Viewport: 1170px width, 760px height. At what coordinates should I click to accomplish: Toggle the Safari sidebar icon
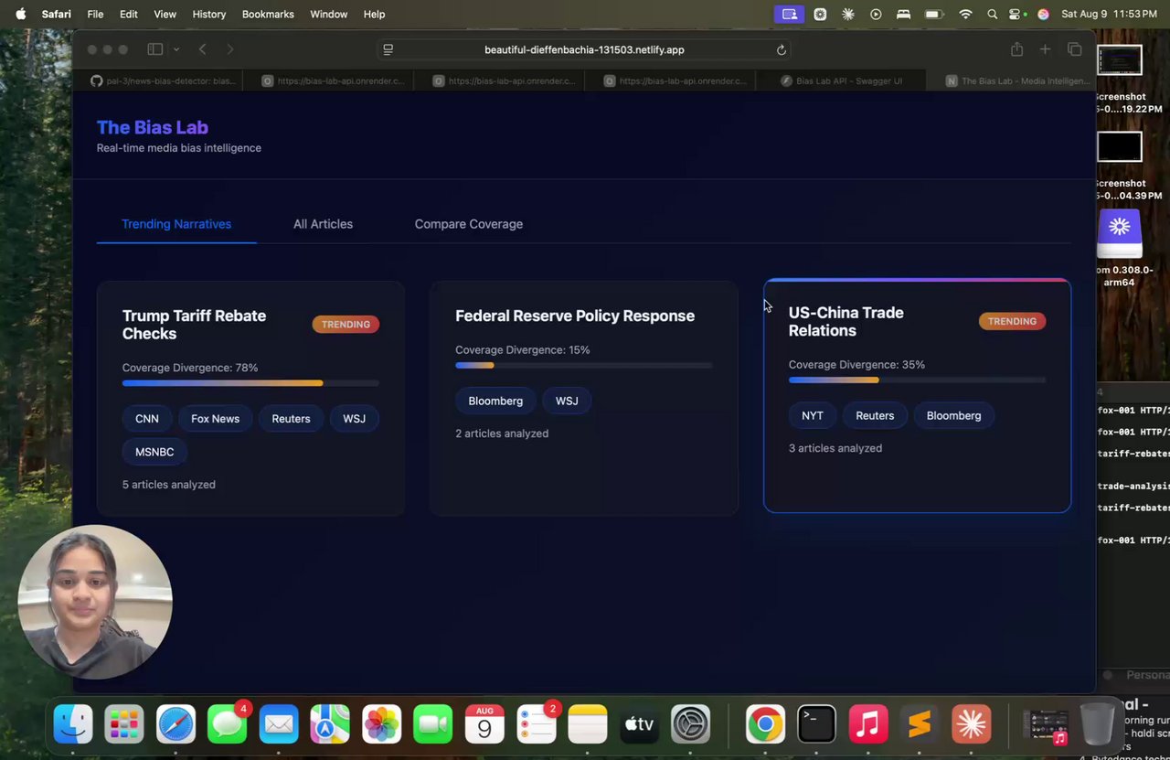(x=155, y=49)
